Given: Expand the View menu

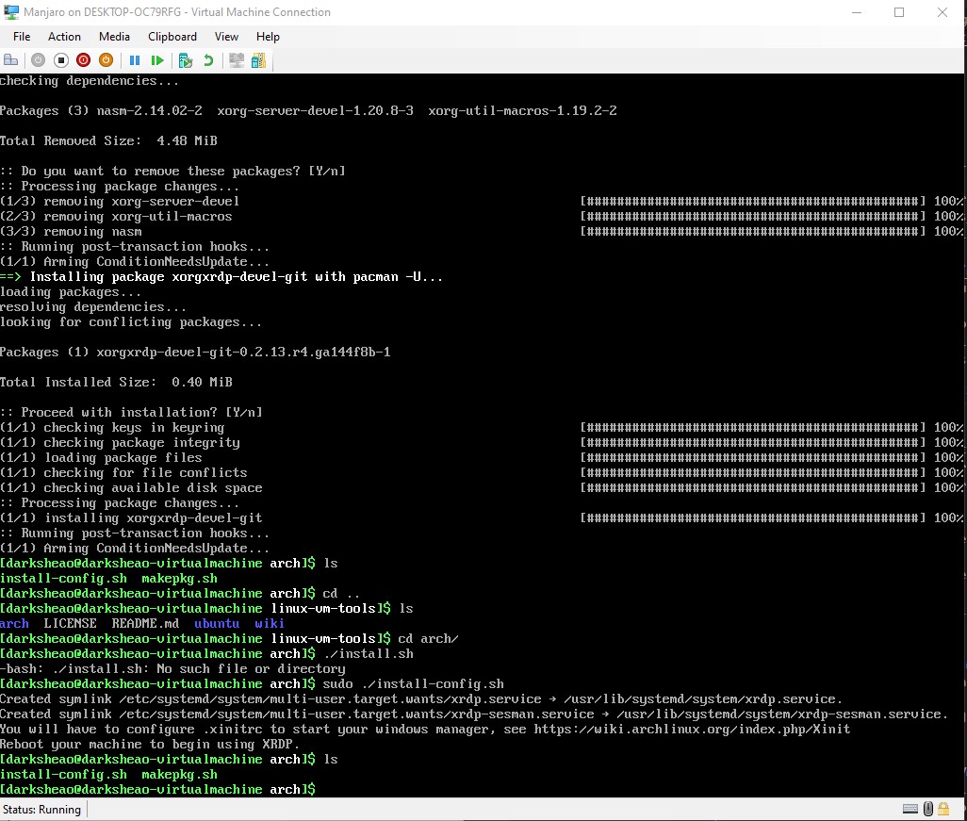Looking at the screenshot, I should (x=226, y=37).
